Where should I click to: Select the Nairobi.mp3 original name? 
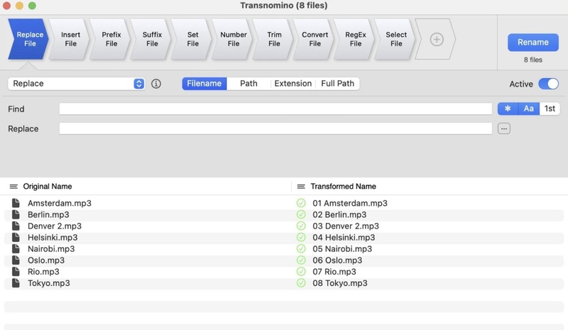pos(51,249)
